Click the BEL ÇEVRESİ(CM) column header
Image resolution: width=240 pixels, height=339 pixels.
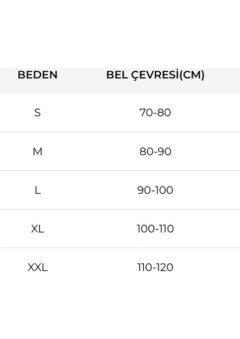click(155, 75)
